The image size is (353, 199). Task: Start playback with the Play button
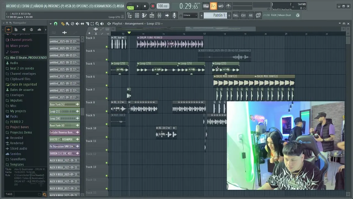point(138,6)
